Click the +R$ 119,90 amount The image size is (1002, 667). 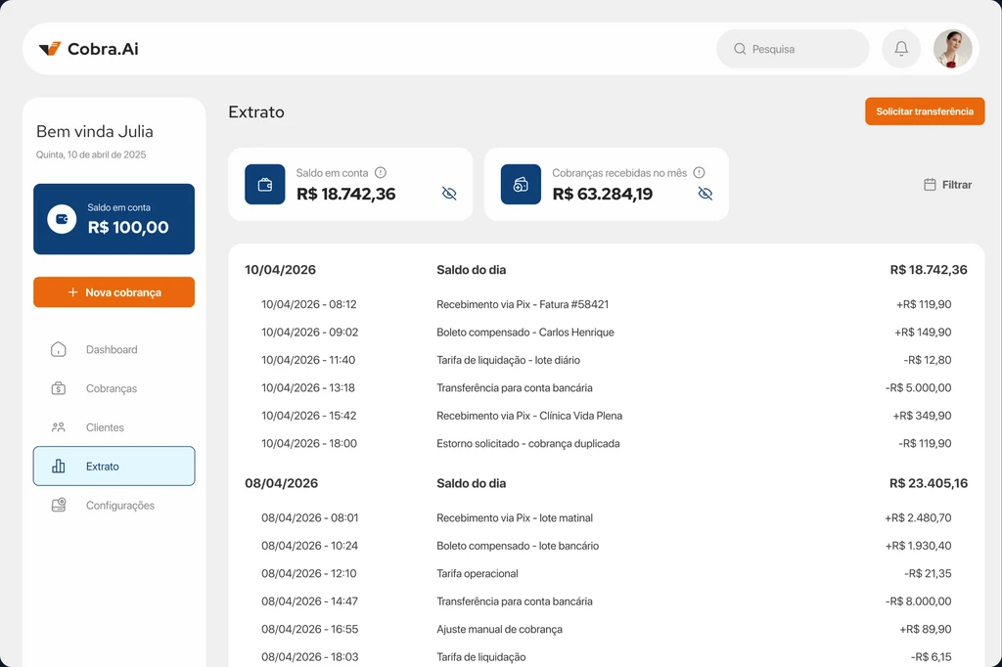point(924,305)
